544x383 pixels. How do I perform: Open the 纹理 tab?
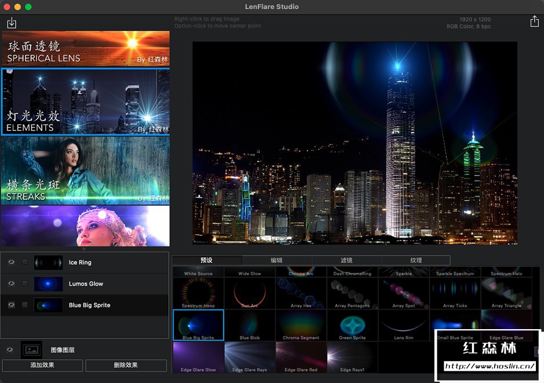[x=416, y=261]
